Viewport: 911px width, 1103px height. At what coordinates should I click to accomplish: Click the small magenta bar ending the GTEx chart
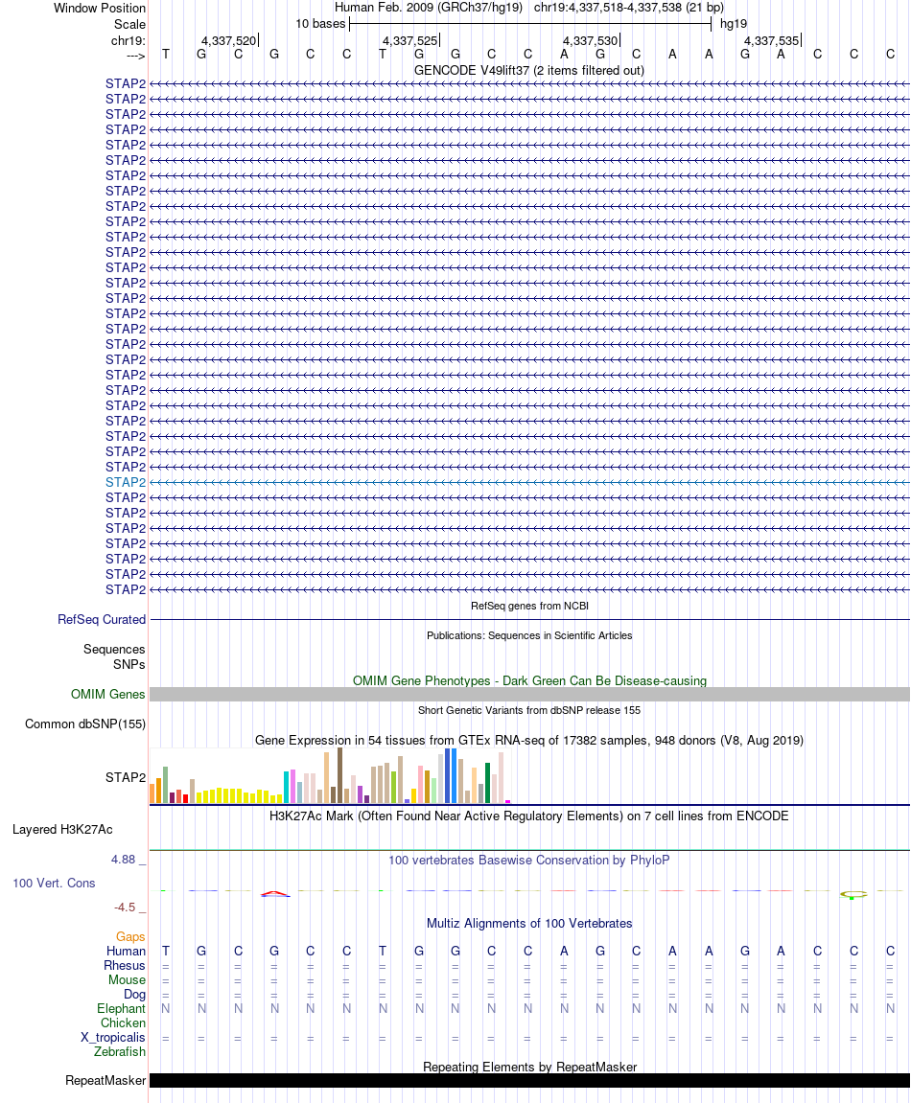point(507,801)
